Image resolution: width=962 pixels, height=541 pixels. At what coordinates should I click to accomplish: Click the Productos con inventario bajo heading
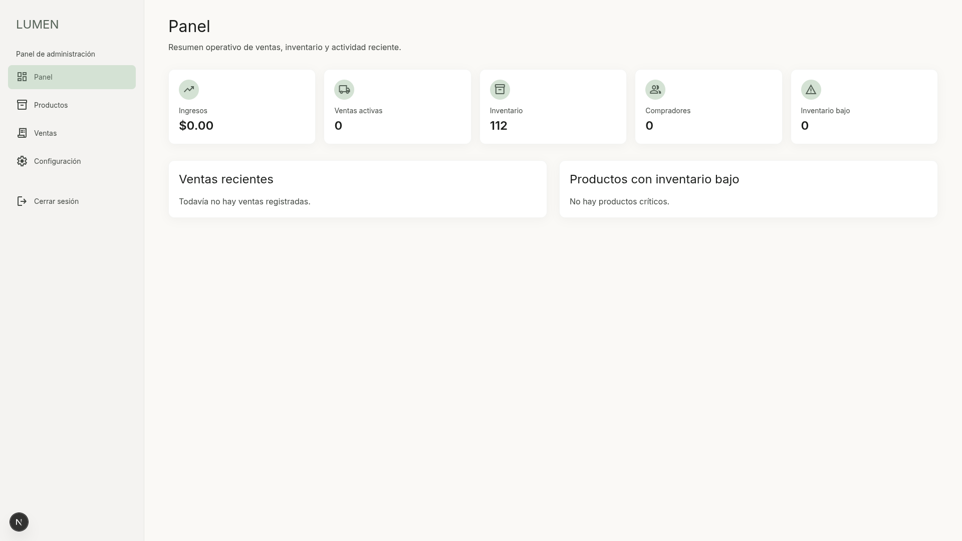[x=654, y=179]
